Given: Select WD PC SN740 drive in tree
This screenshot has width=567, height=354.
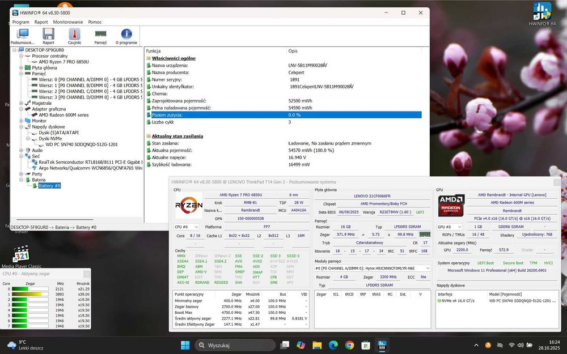Looking at the screenshot, I should pyautogui.click(x=81, y=144).
